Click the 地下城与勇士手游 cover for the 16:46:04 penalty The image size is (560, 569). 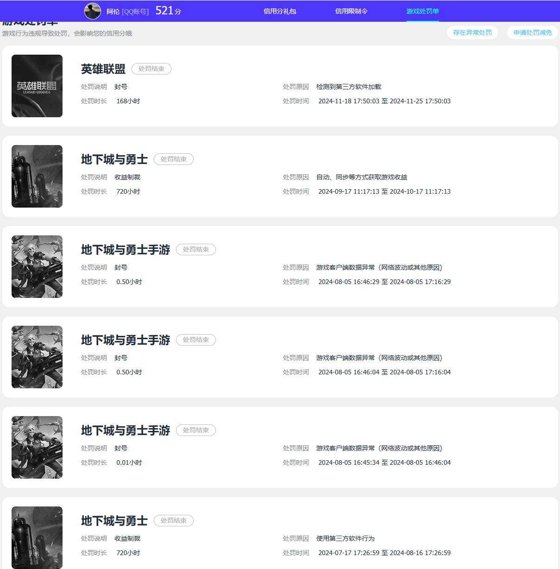click(37, 357)
